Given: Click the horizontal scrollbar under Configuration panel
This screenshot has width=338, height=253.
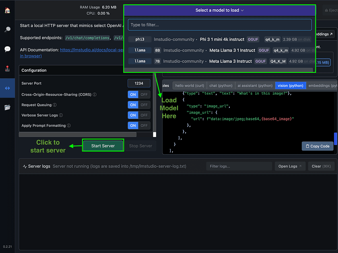Looking at the screenshot, I should (78, 135).
